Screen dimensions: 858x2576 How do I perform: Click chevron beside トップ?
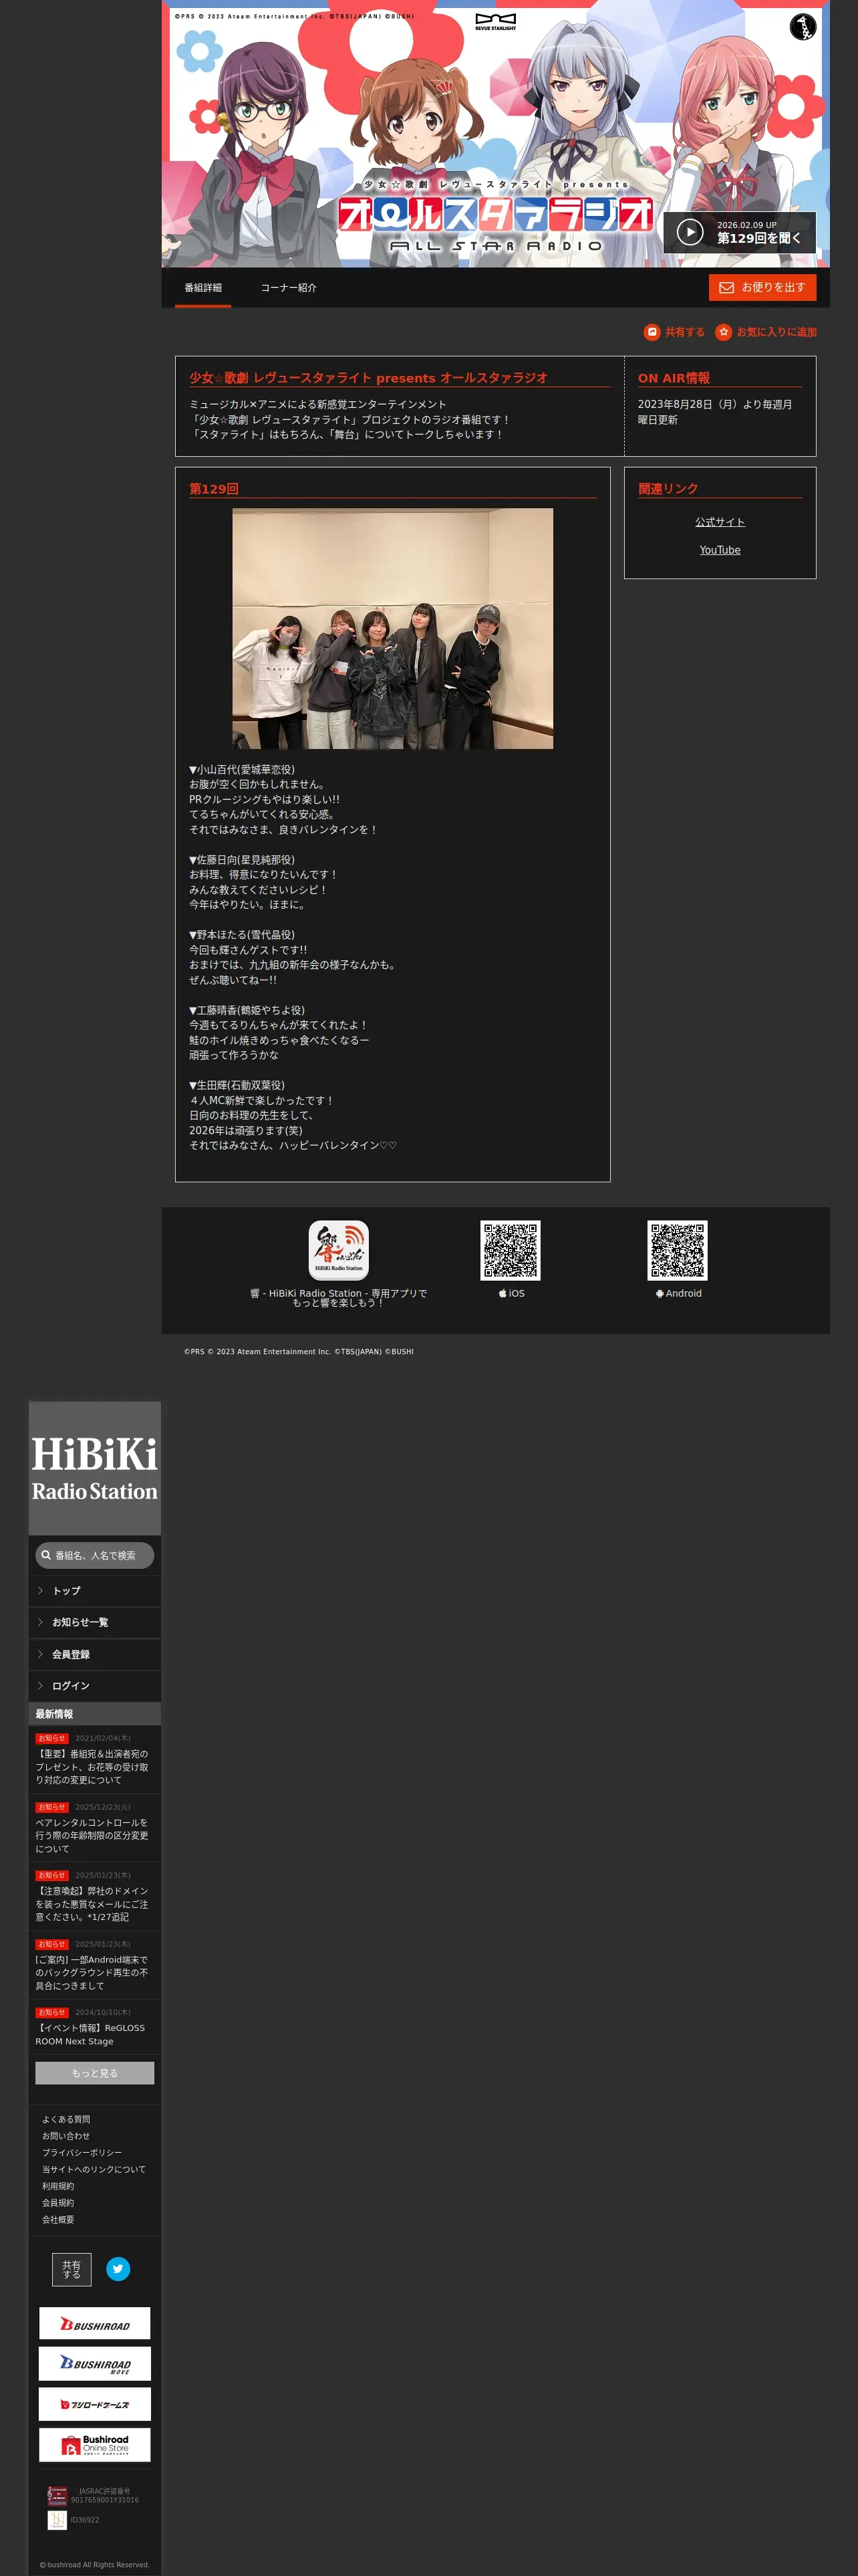[40, 1590]
